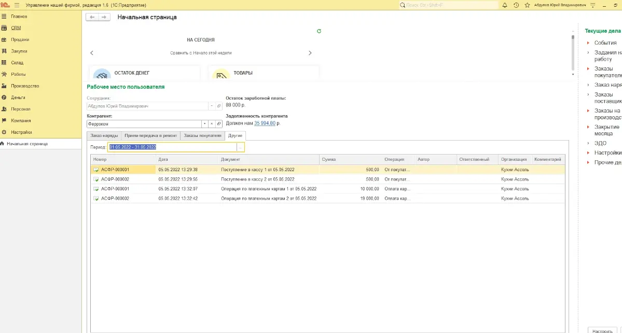Go to next comparison period arrow
Image resolution: width=622 pixels, height=333 pixels.
[310, 53]
